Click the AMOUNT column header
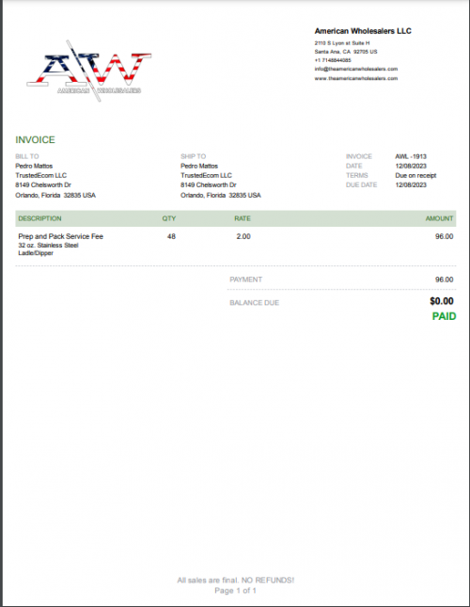 440,218
